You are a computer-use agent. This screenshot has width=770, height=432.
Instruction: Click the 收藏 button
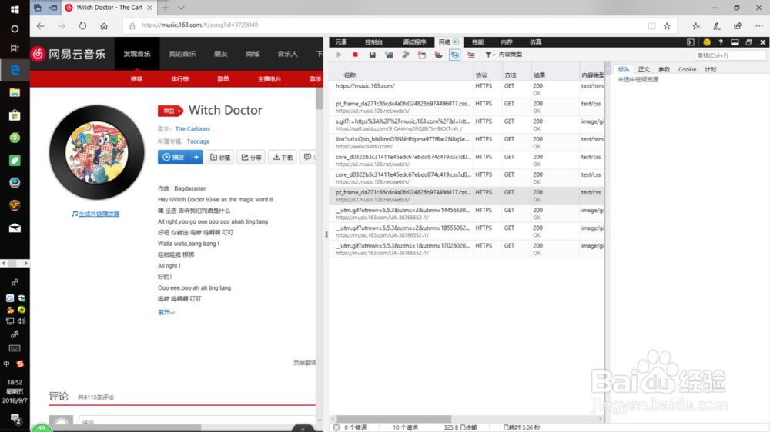219,157
